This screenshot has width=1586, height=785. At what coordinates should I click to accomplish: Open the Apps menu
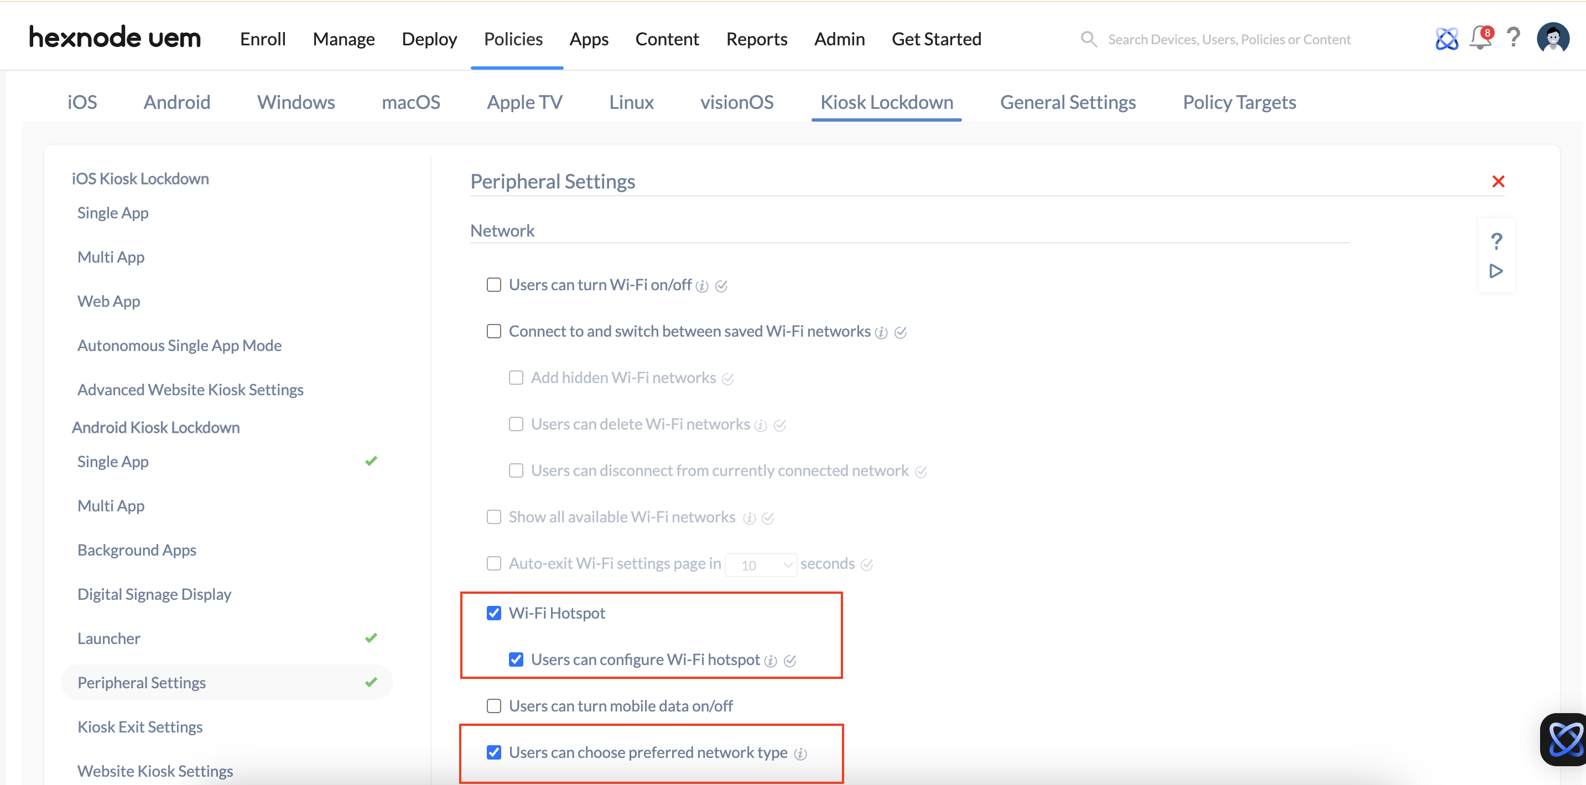click(x=589, y=39)
